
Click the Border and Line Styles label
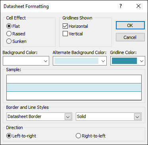click(x=27, y=107)
